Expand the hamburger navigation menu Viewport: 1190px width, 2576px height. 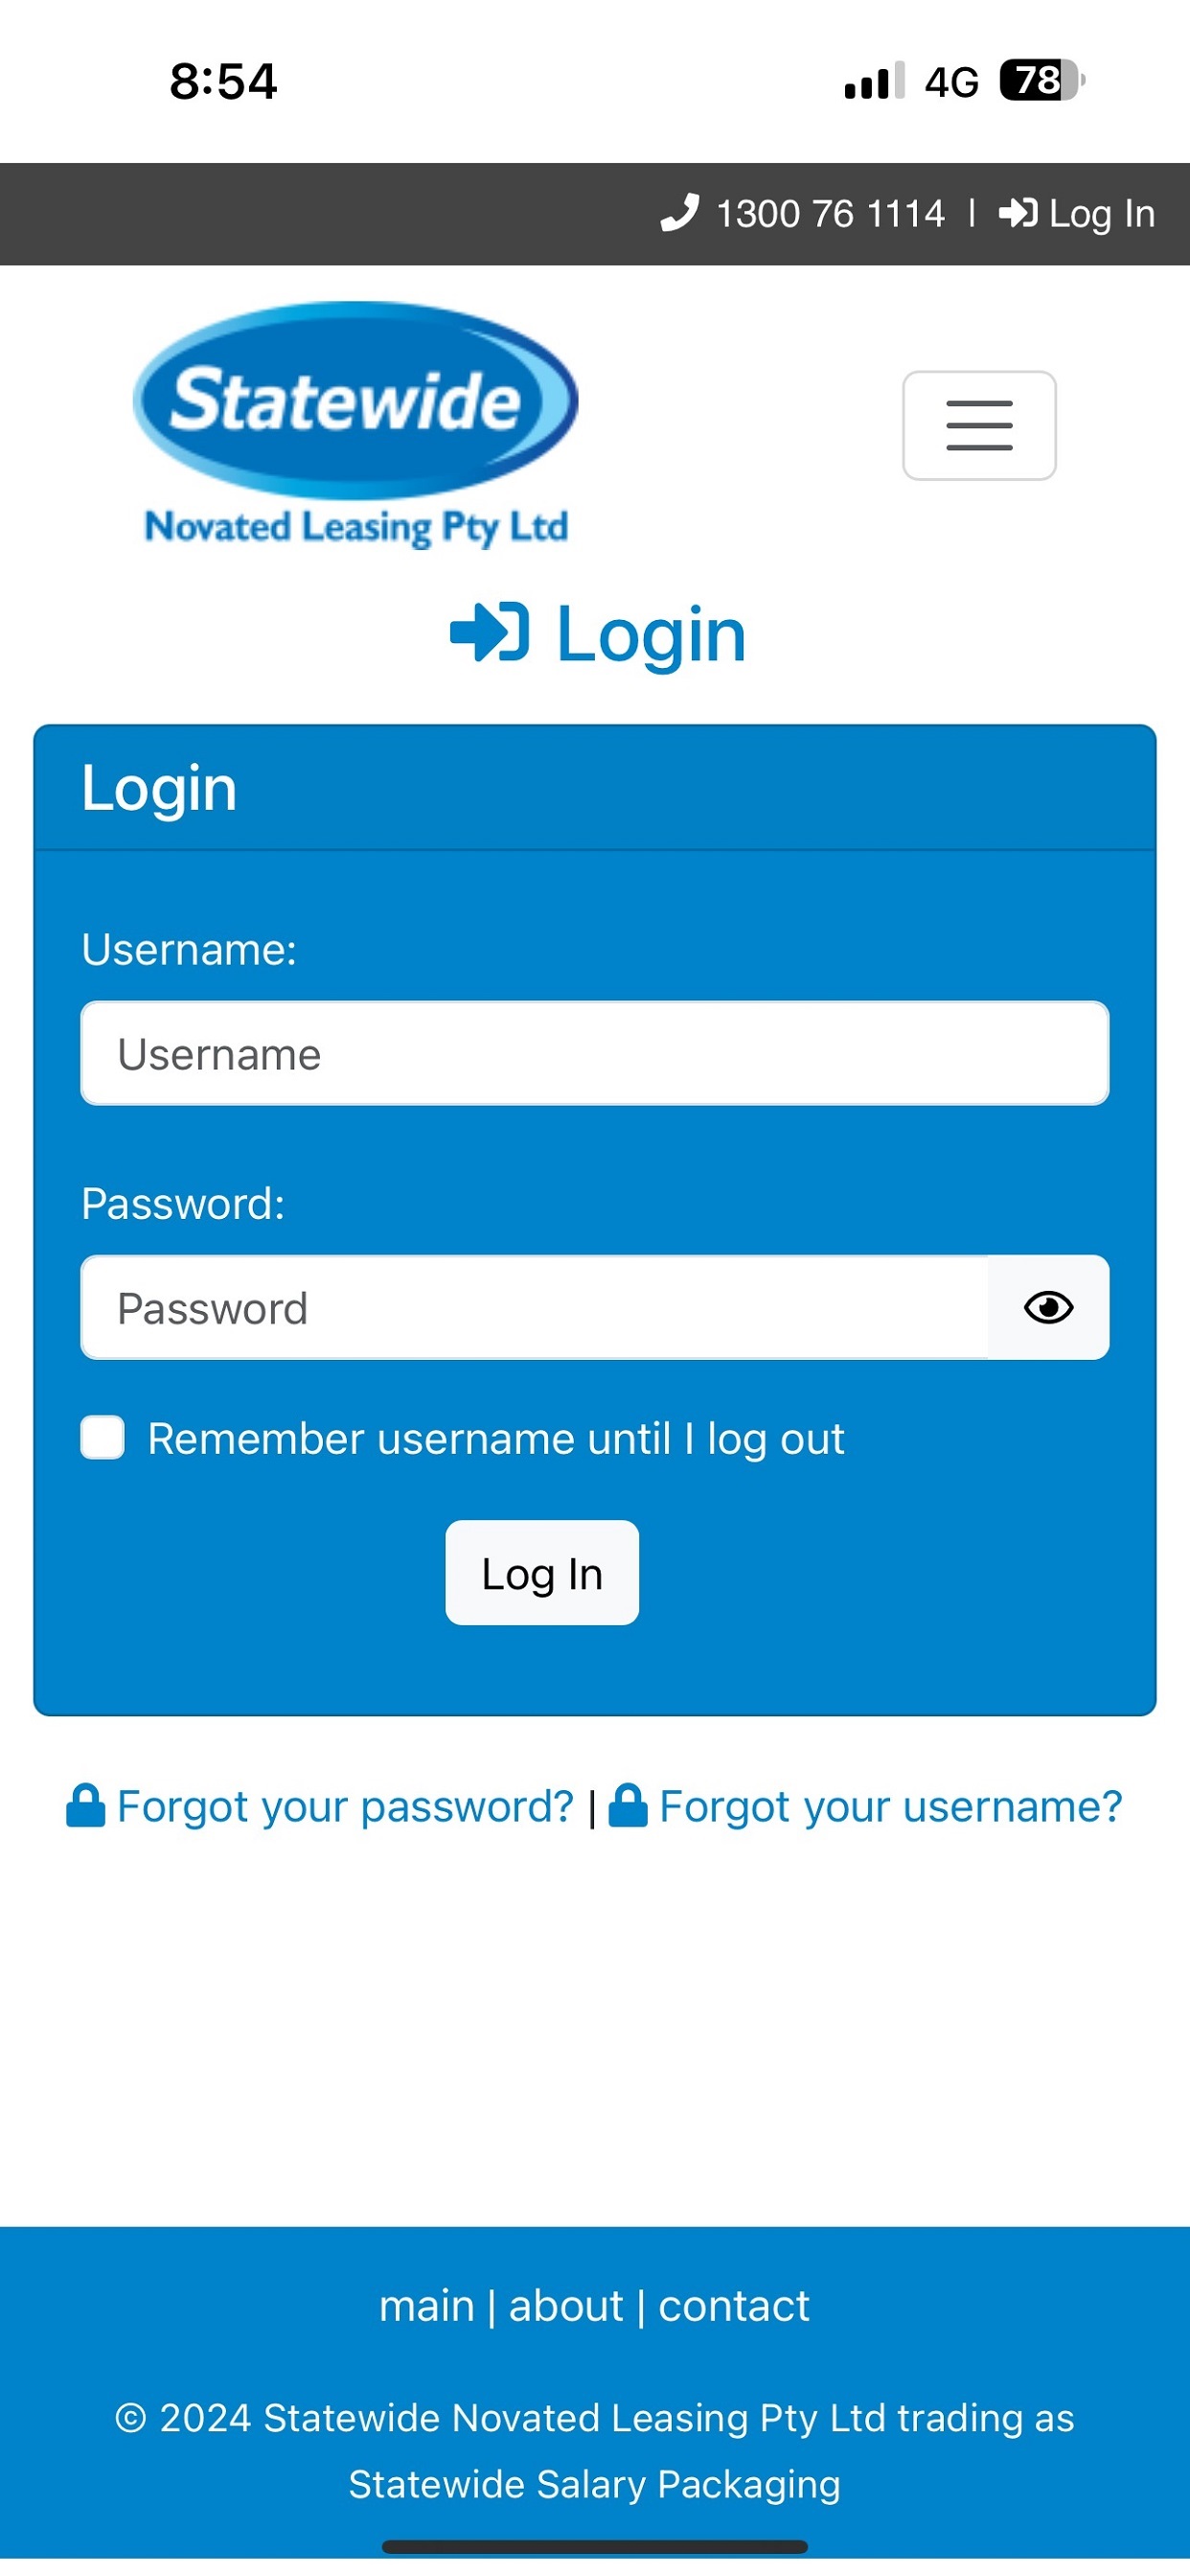(x=978, y=426)
